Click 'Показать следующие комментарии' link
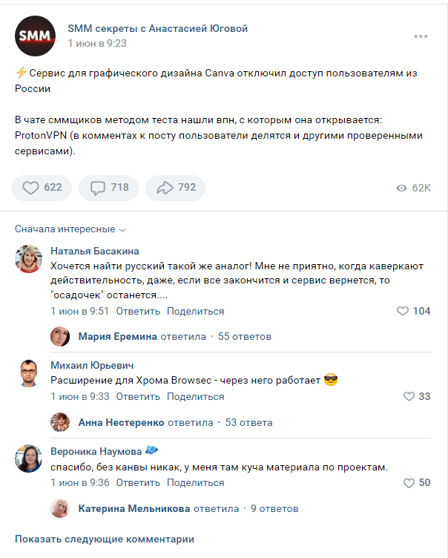This screenshot has width=448, height=558. point(104,539)
